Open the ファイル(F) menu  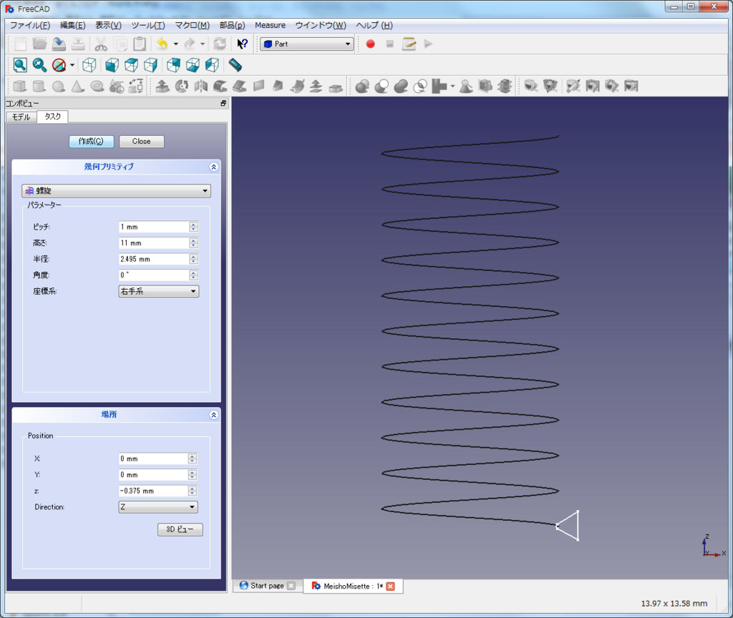coord(30,25)
